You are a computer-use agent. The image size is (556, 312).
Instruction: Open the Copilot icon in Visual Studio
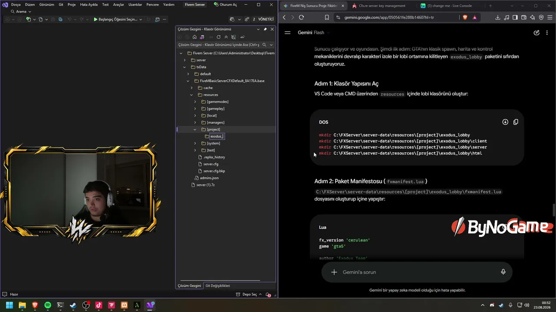pyautogui.click(x=232, y=19)
